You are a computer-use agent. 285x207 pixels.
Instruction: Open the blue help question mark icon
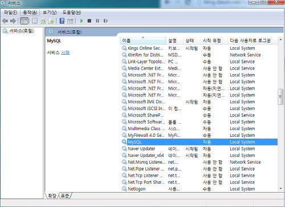pos(62,21)
